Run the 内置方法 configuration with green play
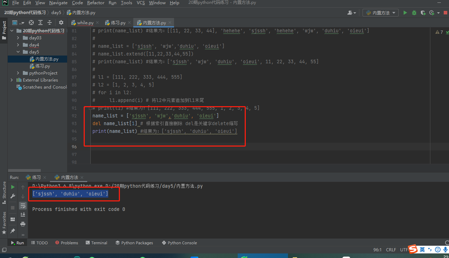 [x=405, y=13]
